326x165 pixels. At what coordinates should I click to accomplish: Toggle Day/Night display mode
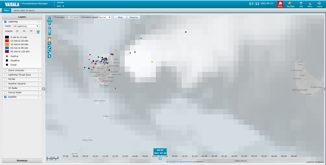(x=290, y=4)
